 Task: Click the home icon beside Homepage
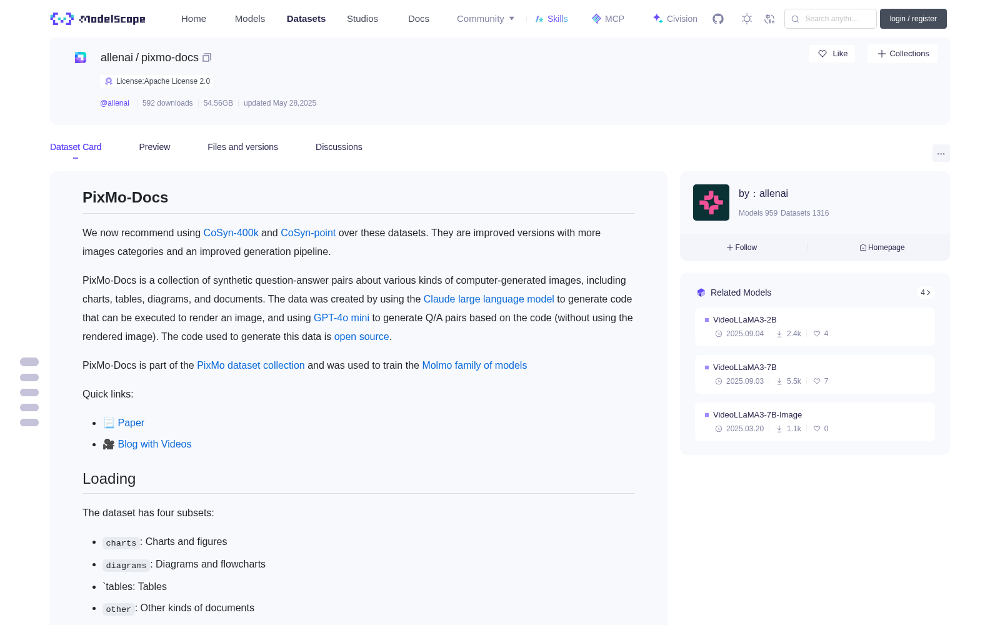coord(863,247)
